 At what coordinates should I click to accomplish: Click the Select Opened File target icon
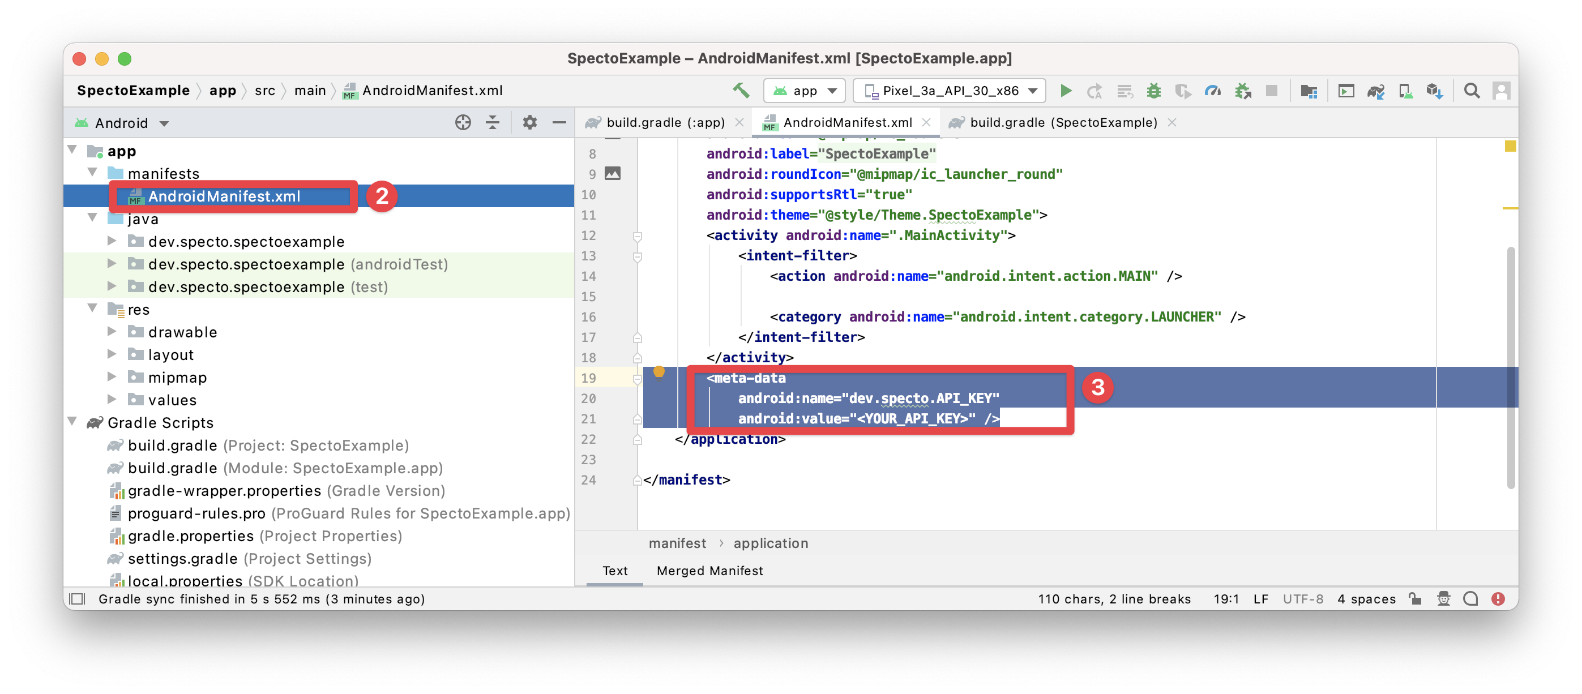click(463, 123)
